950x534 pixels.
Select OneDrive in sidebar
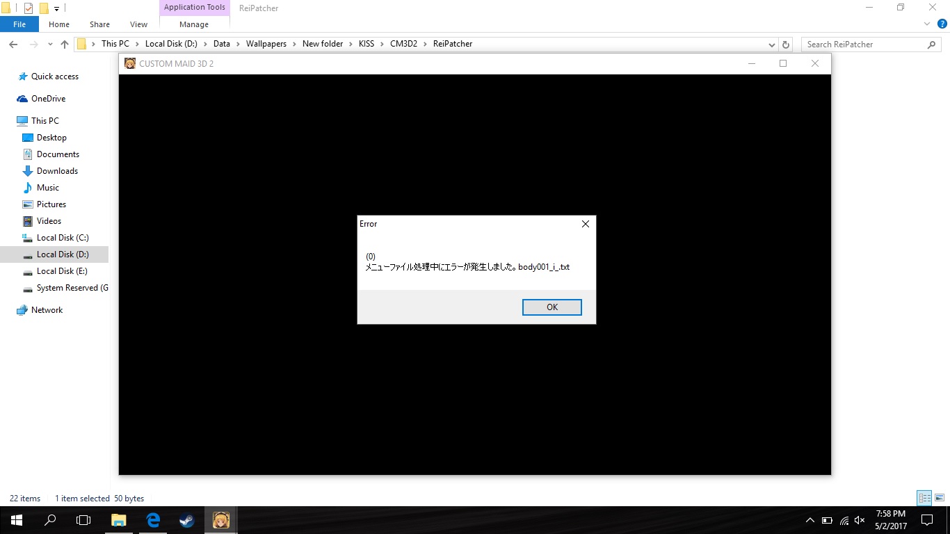pyautogui.click(x=48, y=99)
